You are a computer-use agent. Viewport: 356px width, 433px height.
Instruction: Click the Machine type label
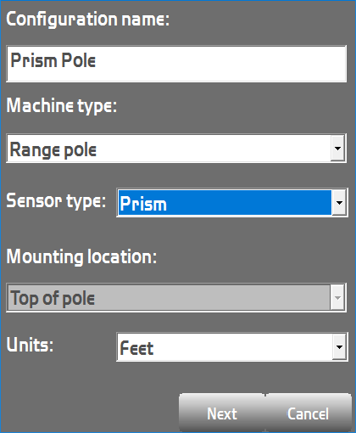[x=62, y=106]
